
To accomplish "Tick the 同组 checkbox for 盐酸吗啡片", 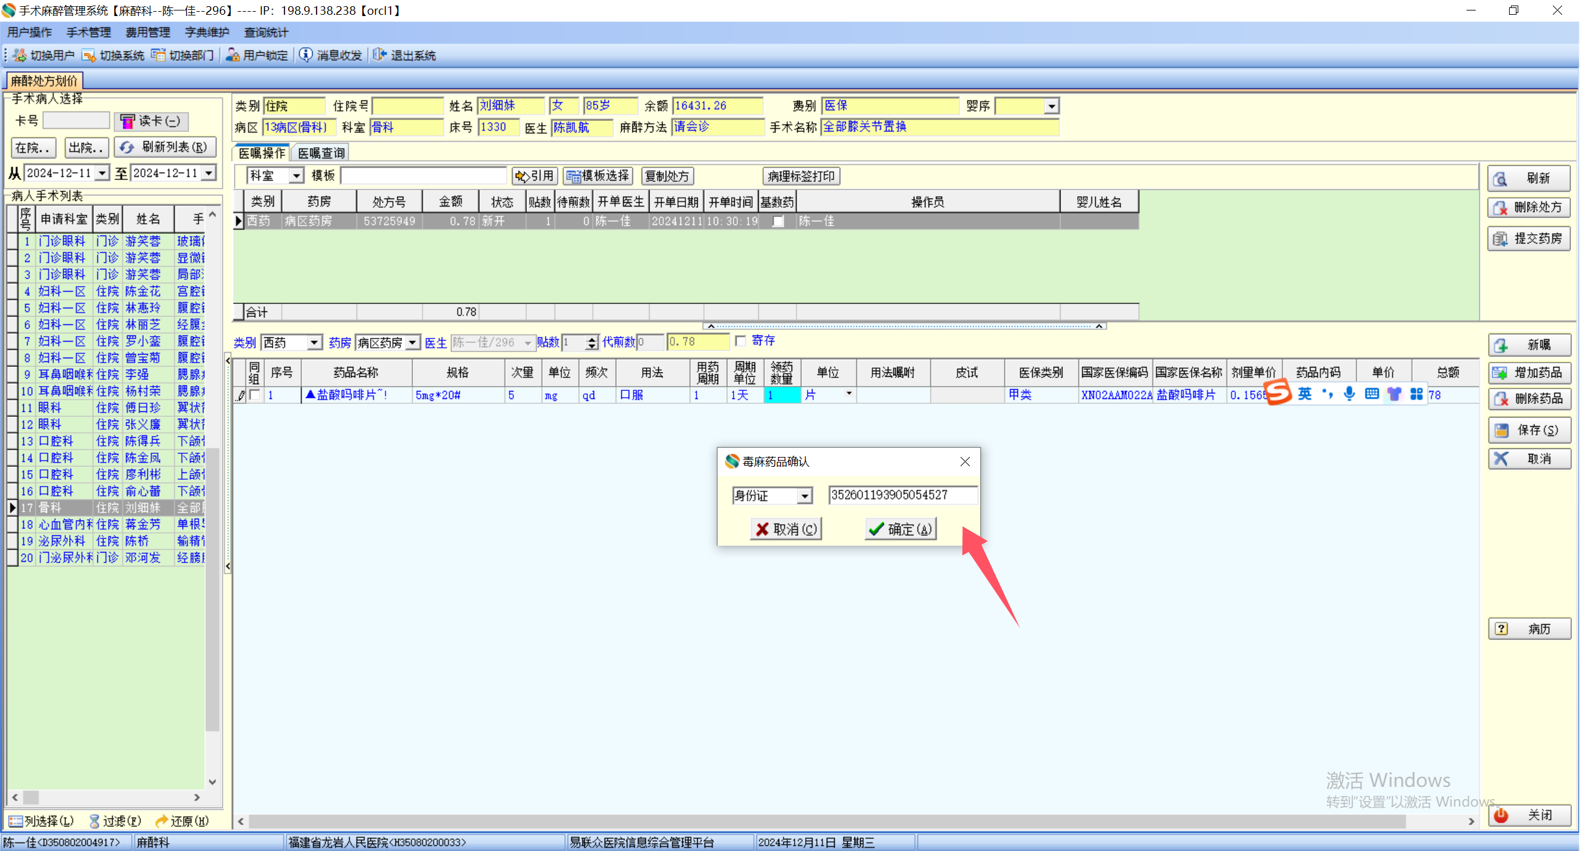I will tap(255, 395).
